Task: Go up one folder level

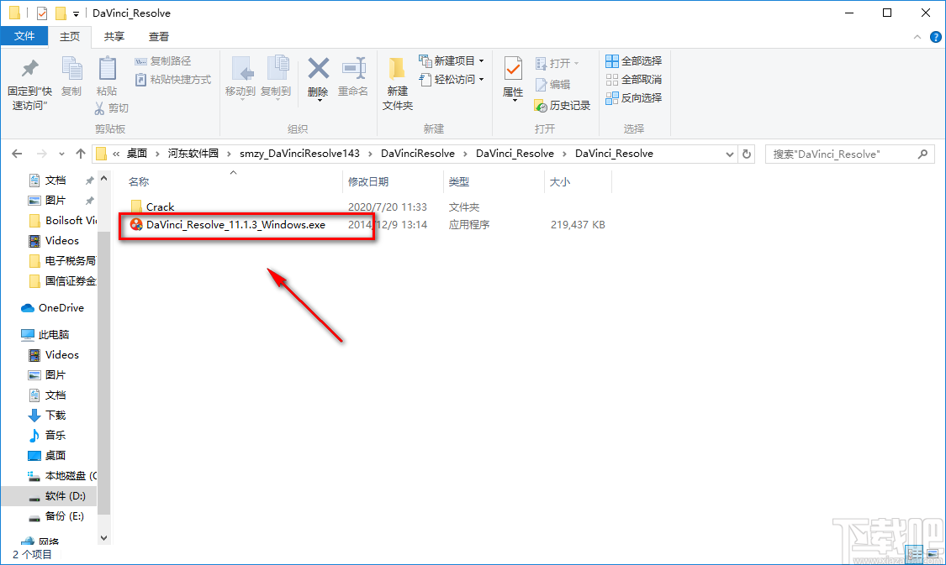Action: [80, 154]
